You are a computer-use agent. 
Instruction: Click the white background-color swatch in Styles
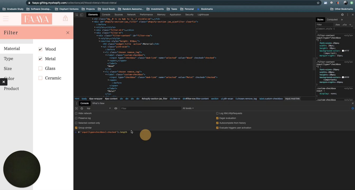[x=343, y=51]
